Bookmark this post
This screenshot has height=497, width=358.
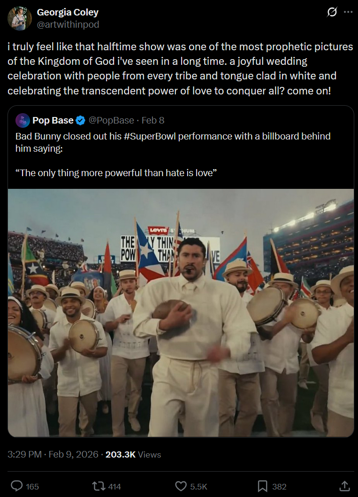click(262, 486)
